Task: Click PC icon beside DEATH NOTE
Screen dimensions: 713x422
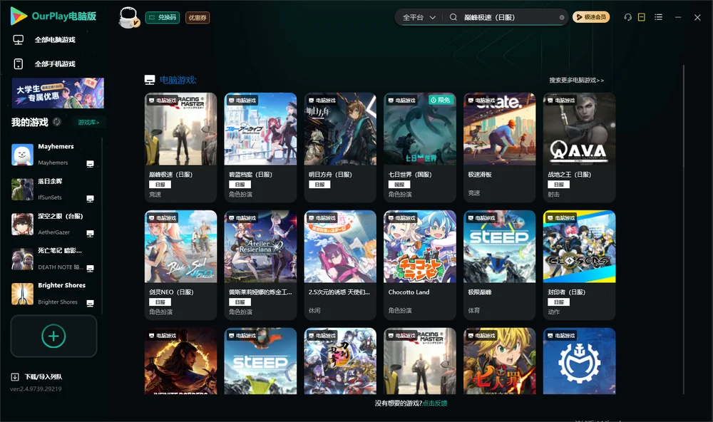Action: 90,268
